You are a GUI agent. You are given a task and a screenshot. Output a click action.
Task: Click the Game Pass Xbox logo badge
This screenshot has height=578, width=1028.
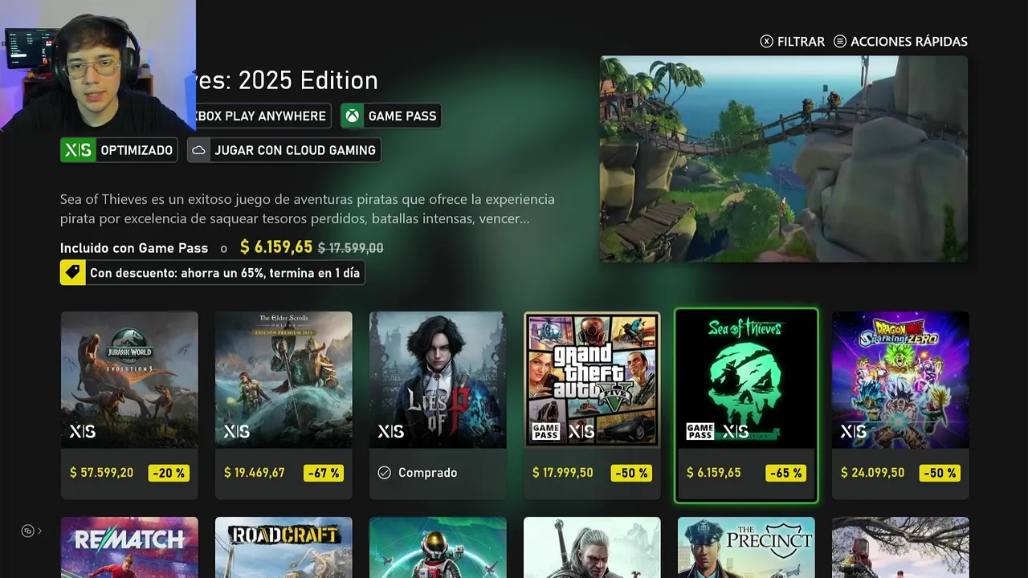(x=352, y=116)
